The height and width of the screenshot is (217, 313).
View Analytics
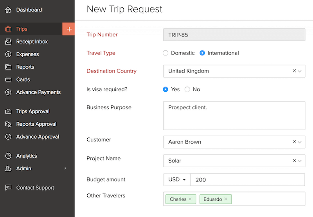(27, 156)
